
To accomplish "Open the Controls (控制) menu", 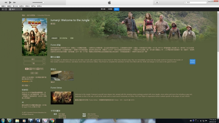I will (x=27, y=6).
